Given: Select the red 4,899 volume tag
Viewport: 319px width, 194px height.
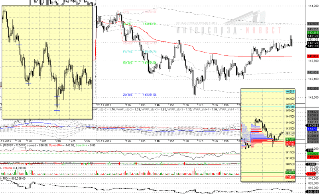Looking at the screenshot, I should click(x=311, y=174).
